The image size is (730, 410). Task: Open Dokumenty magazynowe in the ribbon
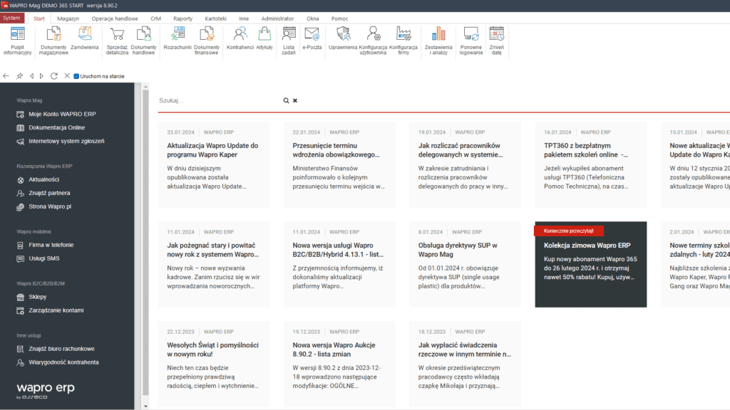pyautogui.click(x=53, y=41)
